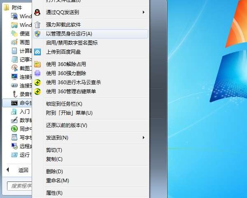The image size is (247, 198).
Task: Click the 数学输入 pen icon
Action: coord(14,120)
